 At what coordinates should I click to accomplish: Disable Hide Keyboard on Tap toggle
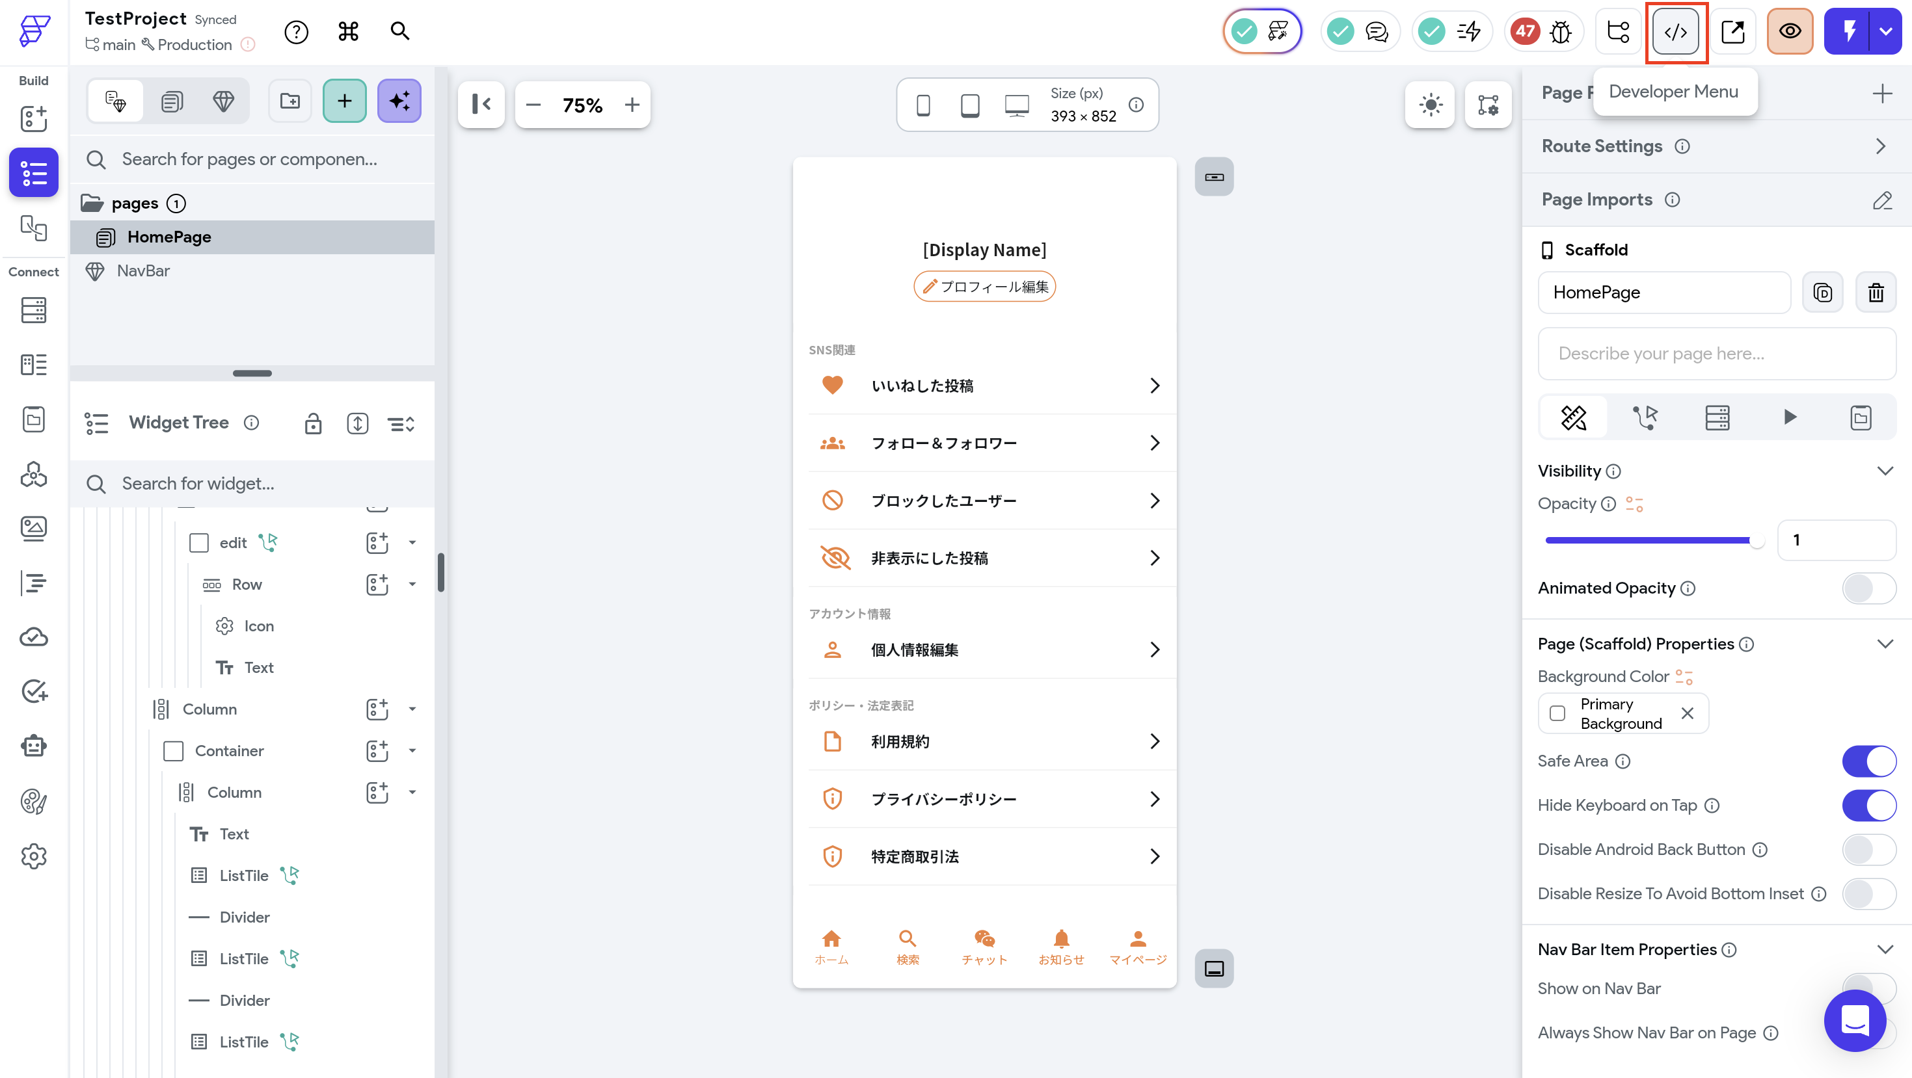pos(1868,806)
